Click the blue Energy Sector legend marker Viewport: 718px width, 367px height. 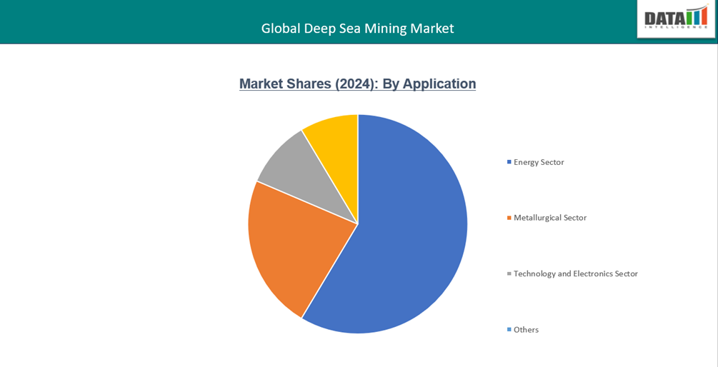point(509,162)
